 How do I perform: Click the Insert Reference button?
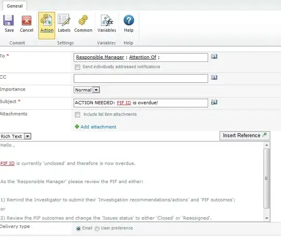coord(245,136)
